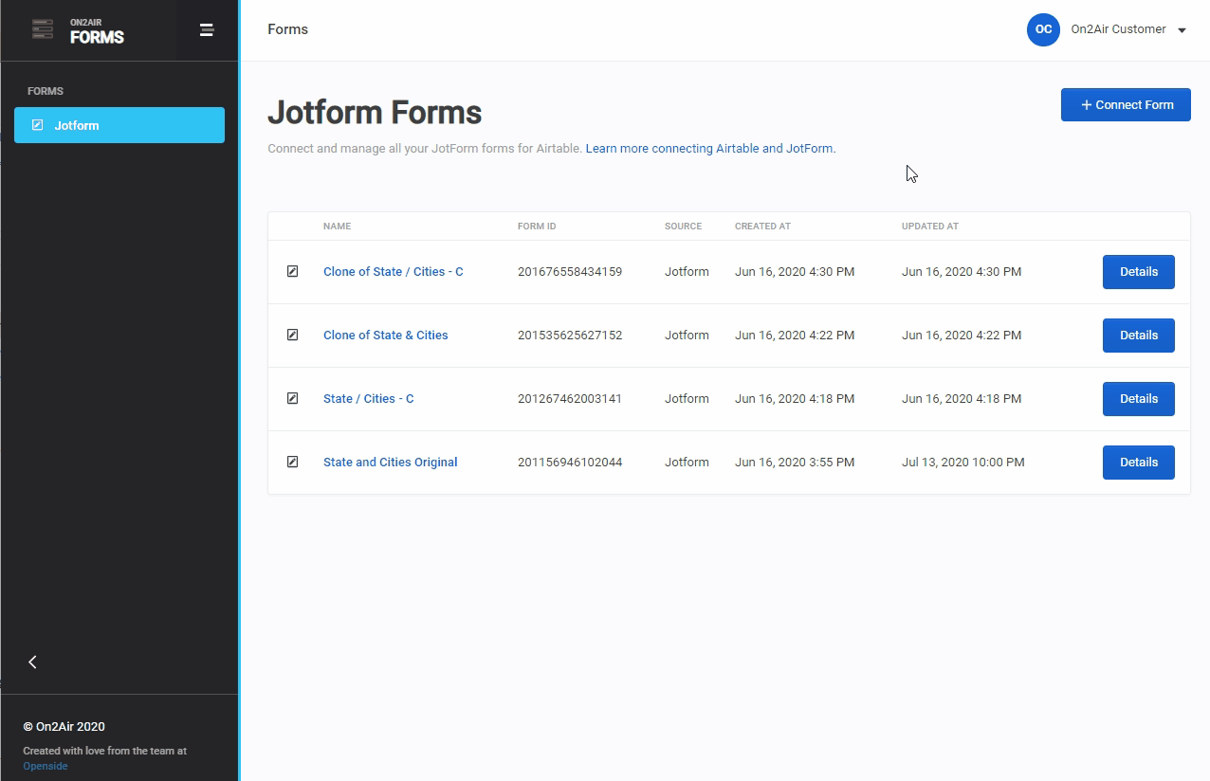Click the Forms breadcrumb in top bar

287,29
